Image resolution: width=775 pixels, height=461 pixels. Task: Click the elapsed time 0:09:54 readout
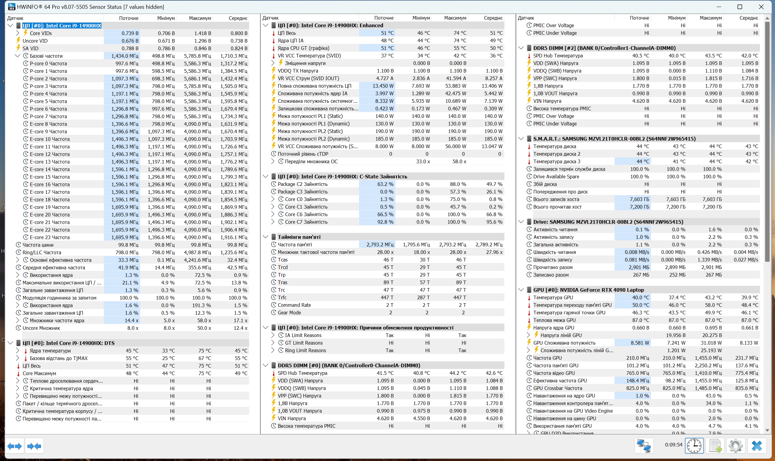pyautogui.click(x=673, y=445)
